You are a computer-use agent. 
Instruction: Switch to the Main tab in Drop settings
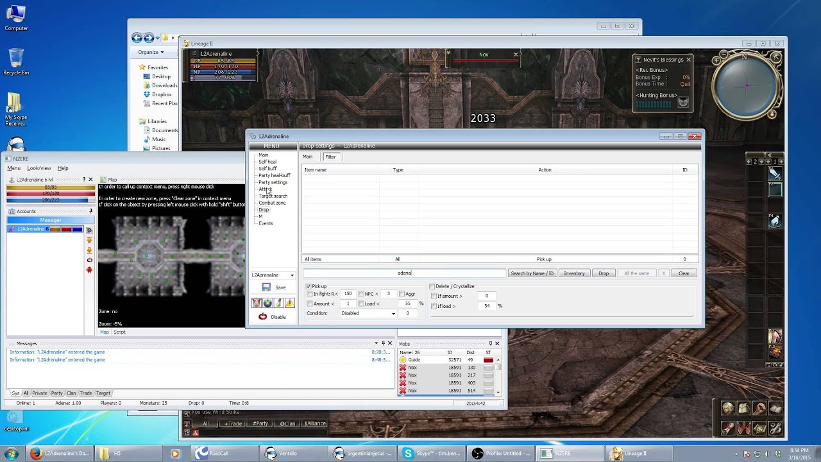coord(307,157)
